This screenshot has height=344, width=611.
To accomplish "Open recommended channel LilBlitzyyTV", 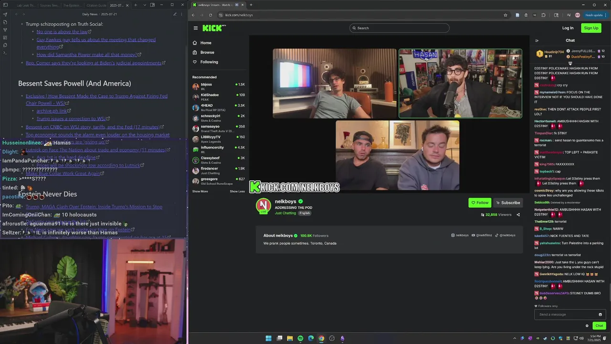I will 219,139.
